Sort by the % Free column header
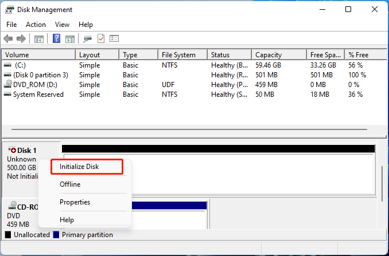The width and height of the screenshot is (389, 256). [x=365, y=55]
